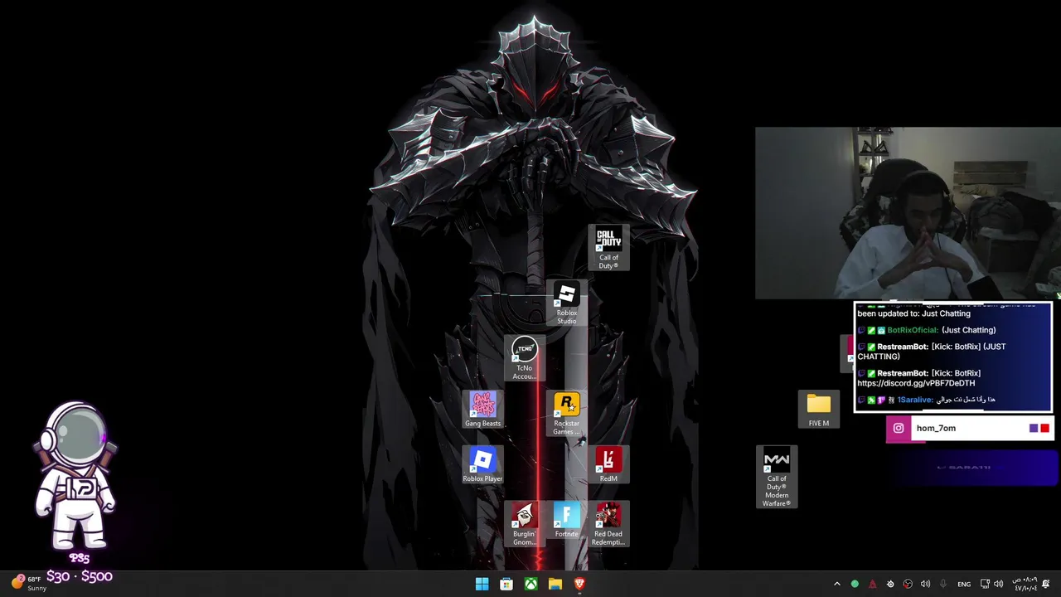
Task: Switch to Brave browser in the taskbar
Action: [579, 584]
